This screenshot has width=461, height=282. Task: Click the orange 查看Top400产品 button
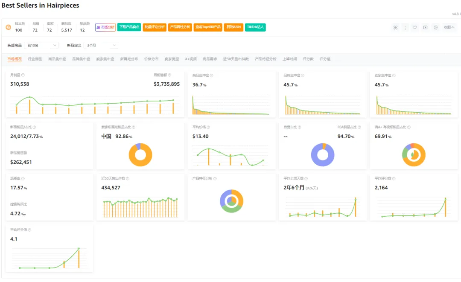(x=208, y=27)
